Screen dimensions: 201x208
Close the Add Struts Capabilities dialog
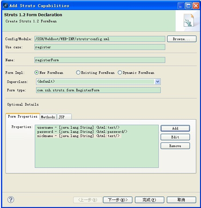(196, 6)
